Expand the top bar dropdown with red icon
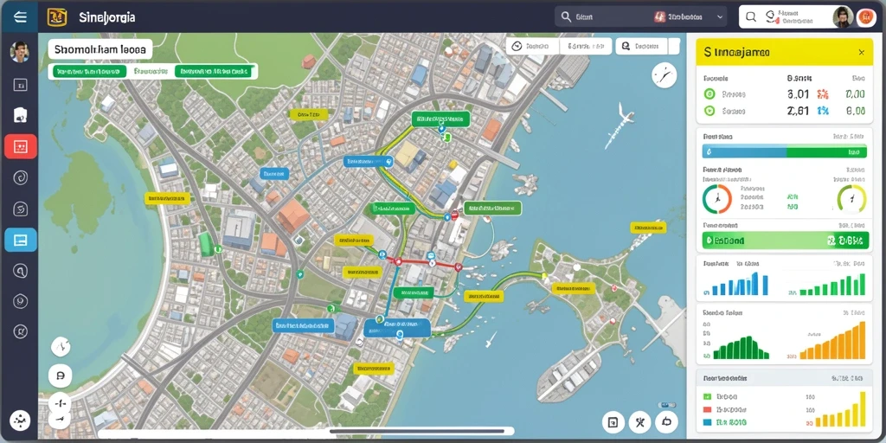Screen dimensions: 886x443 [x=690, y=17]
